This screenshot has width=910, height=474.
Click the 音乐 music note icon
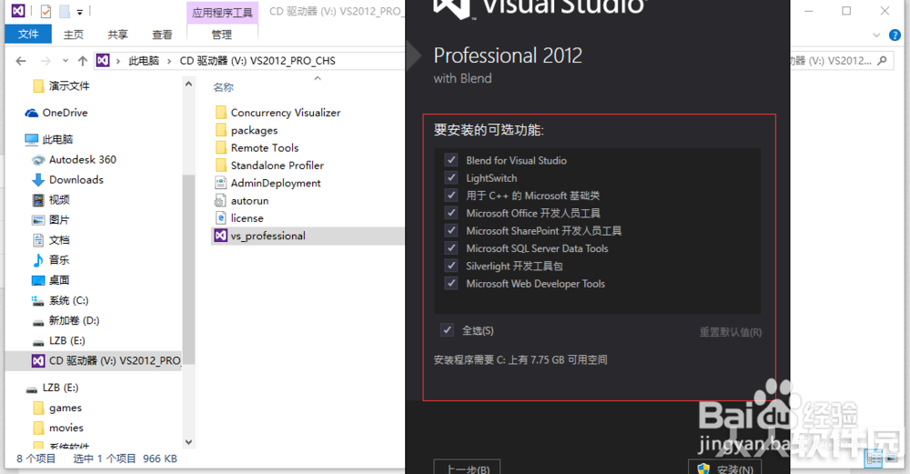click(38, 260)
